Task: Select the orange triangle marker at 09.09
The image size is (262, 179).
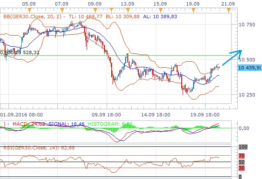Action: [x=95, y=9]
